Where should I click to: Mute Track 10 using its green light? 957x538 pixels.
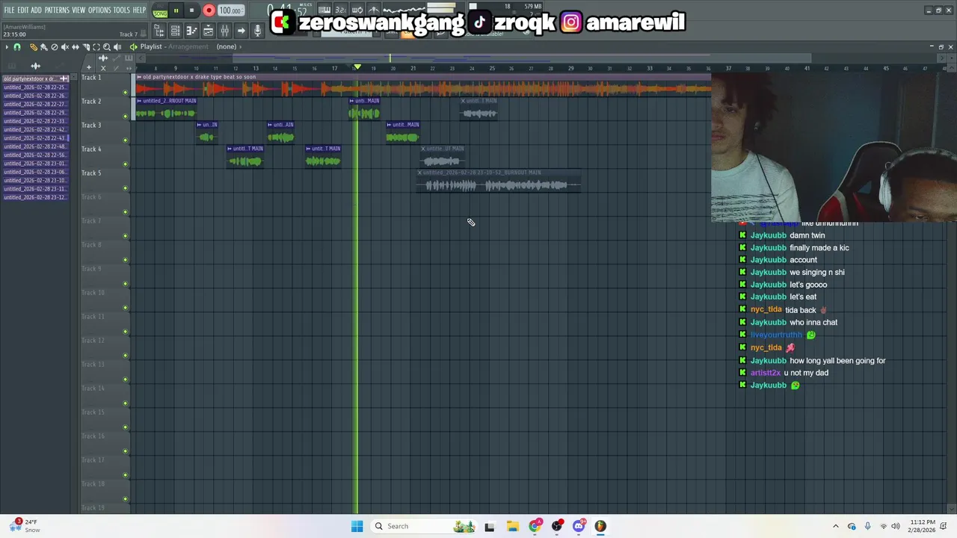pyautogui.click(x=125, y=308)
